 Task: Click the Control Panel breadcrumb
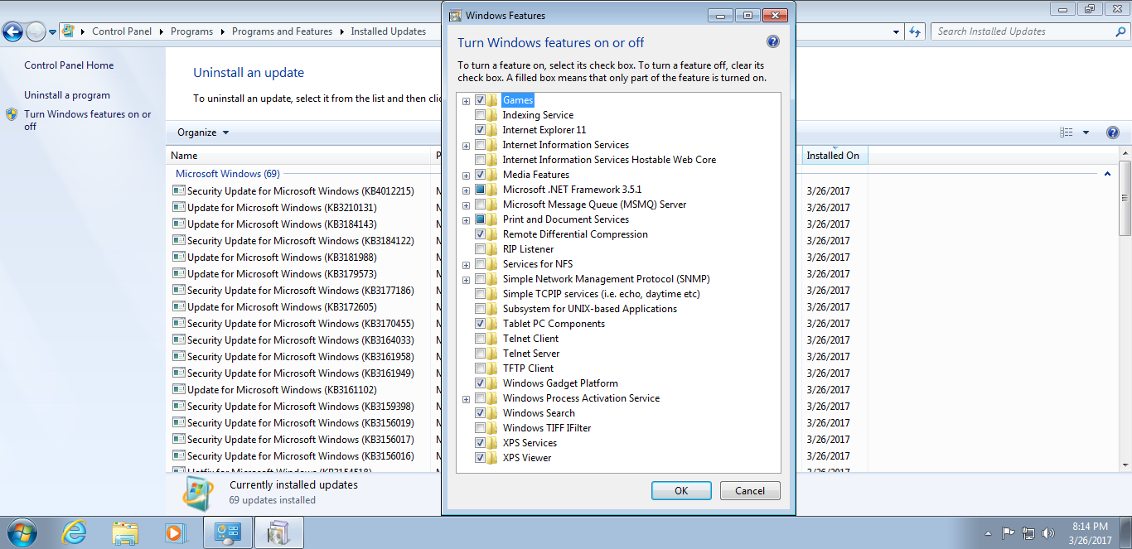point(122,31)
